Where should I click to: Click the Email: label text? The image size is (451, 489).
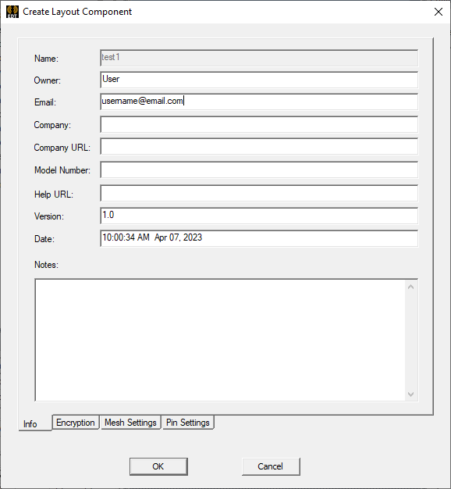(45, 102)
